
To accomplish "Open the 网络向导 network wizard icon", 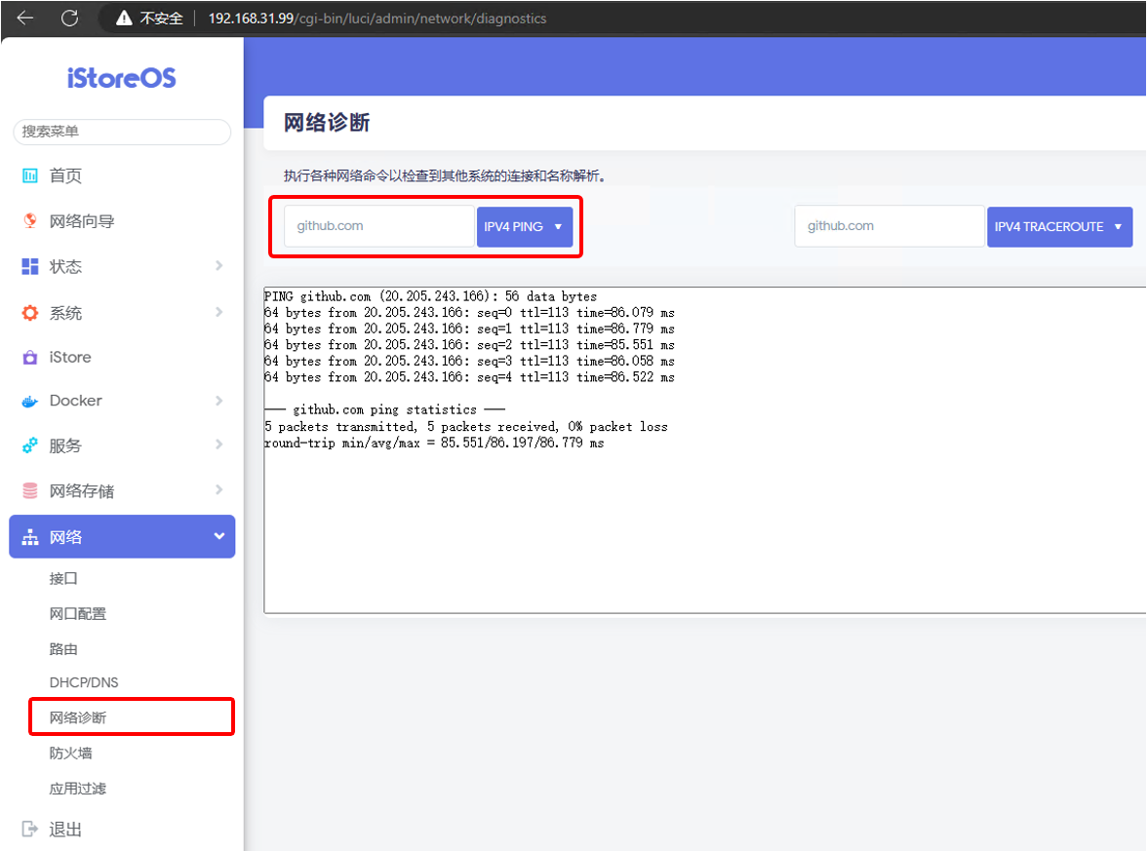I will coord(29,221).
